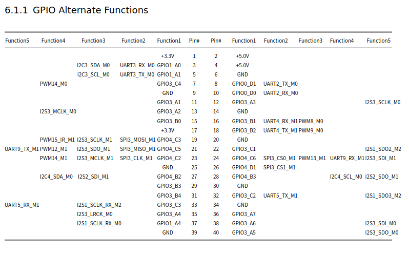
Task: Select the PWM15_IR_M1 cell
Action: (x=57, y=140)
